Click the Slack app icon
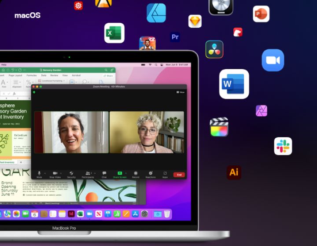 (283, 146)
